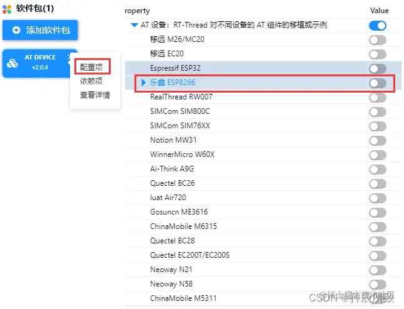Expand the 乐鑫 ESP8266 tree arrow
The height and width of the screenshot is (309, 404).
(x=143, y=83)
